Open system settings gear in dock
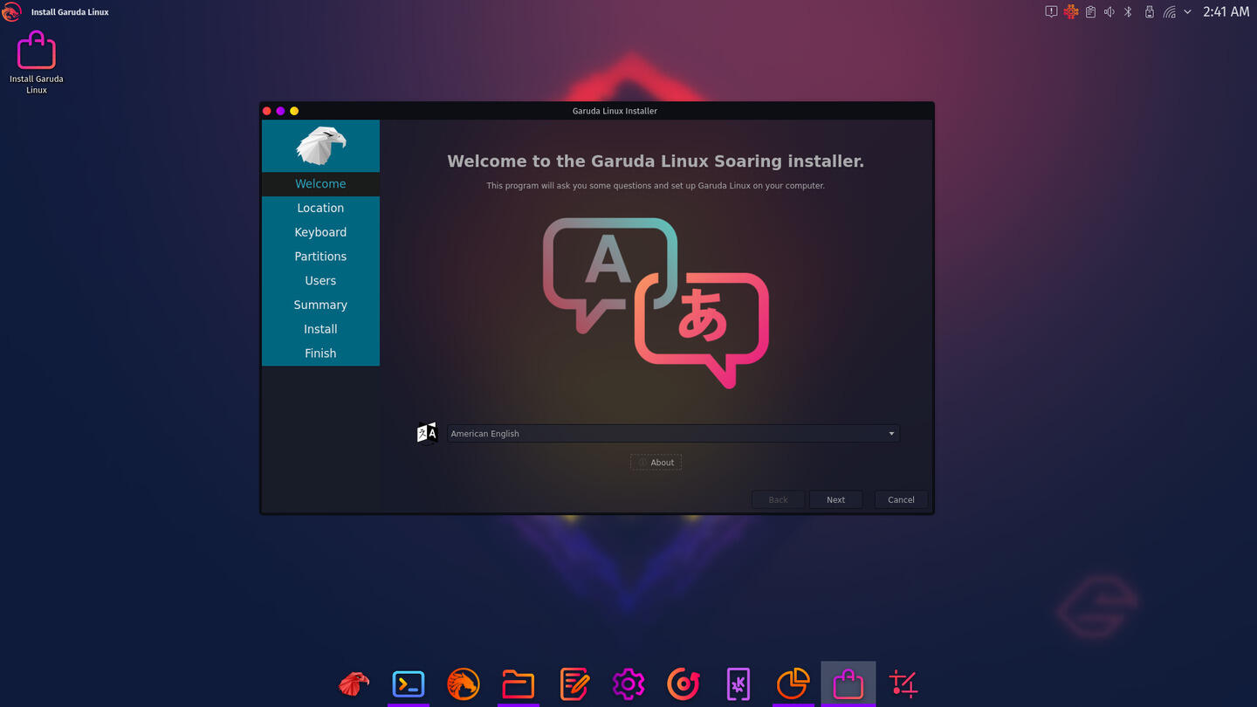The image size is (1257, 707). [628, 683]
